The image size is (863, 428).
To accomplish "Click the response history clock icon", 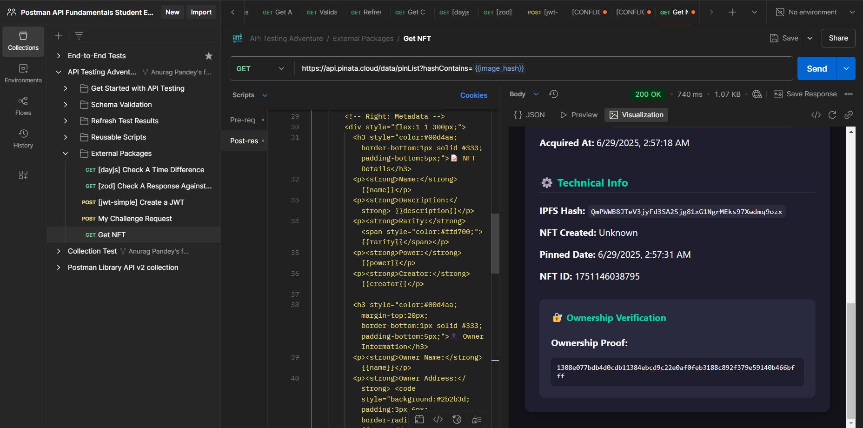I will (x=553, y=94).
